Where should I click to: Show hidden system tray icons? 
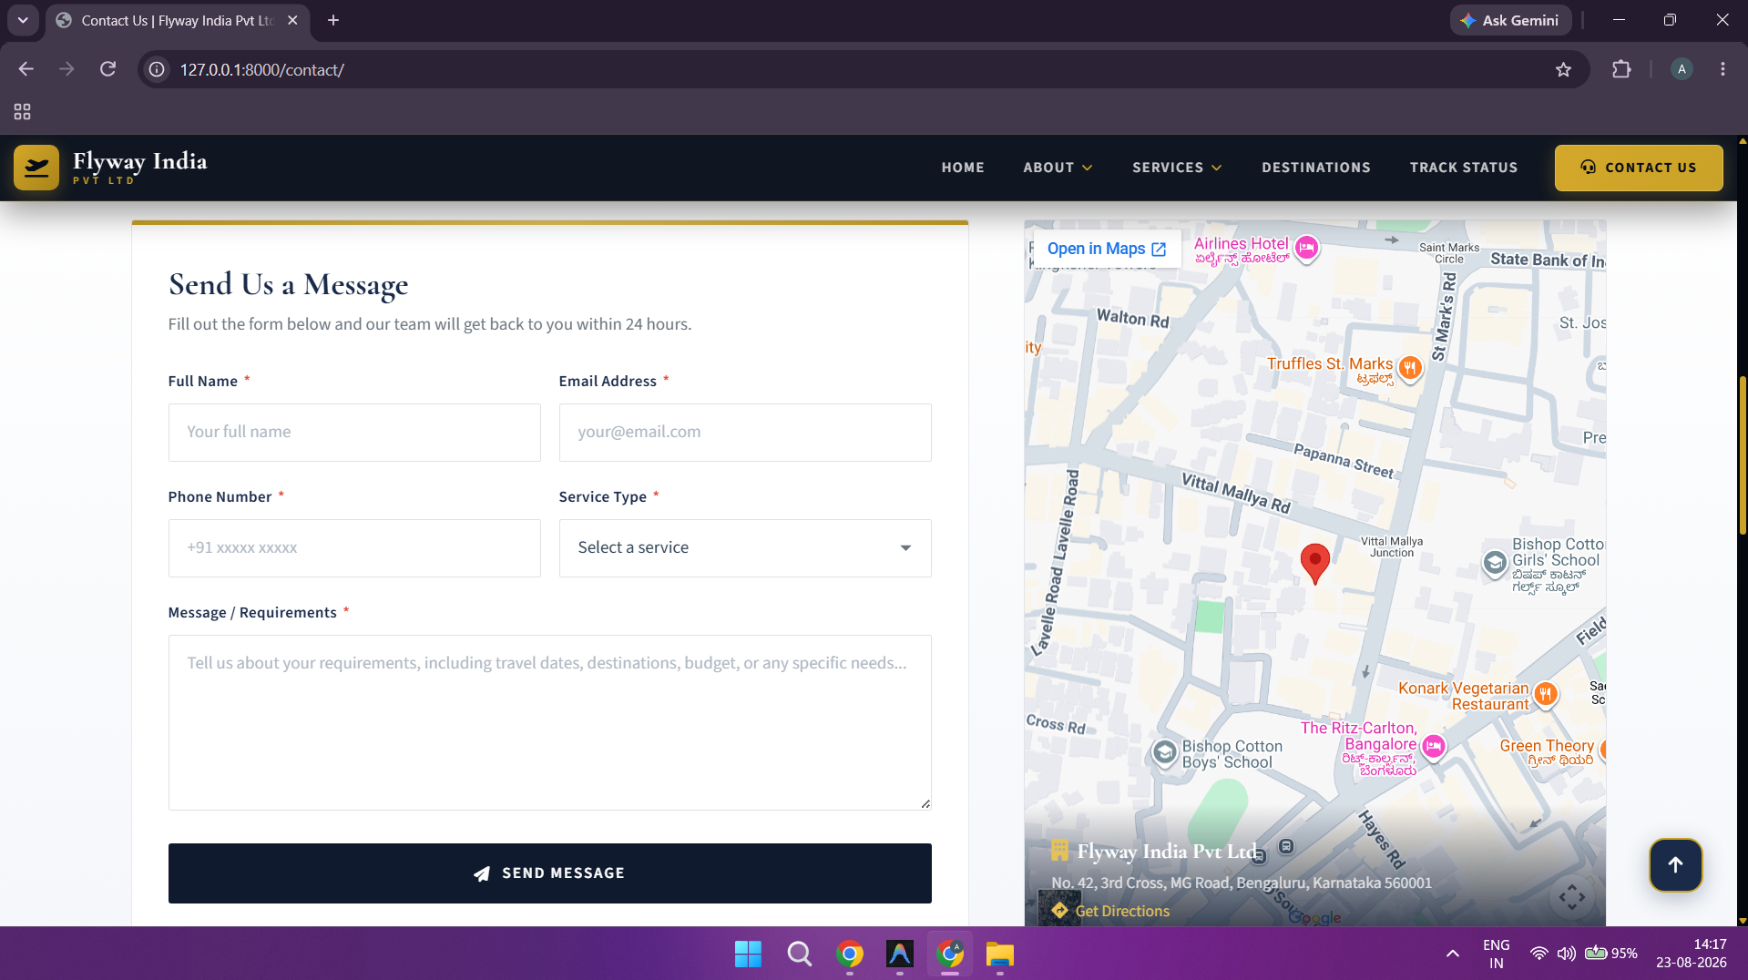click(1452, 954)
